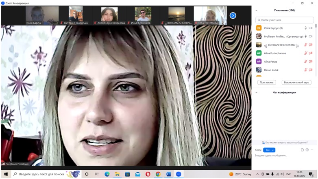
Task: Open the Windows Start menu
Action: pyautogui.click(x=6, y=174)
